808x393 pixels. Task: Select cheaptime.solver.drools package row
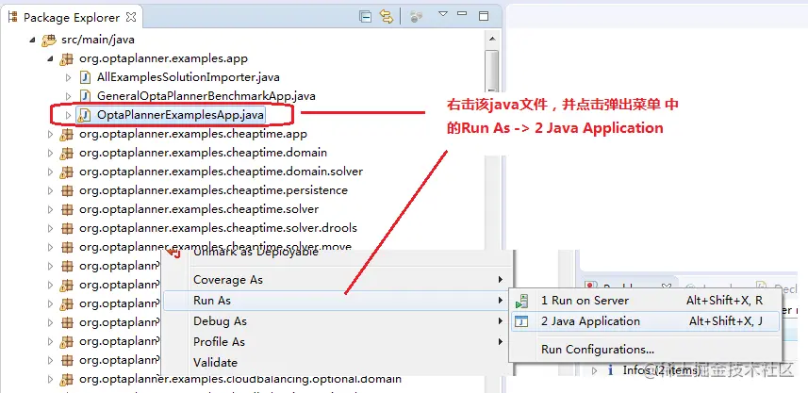[218, 228]
